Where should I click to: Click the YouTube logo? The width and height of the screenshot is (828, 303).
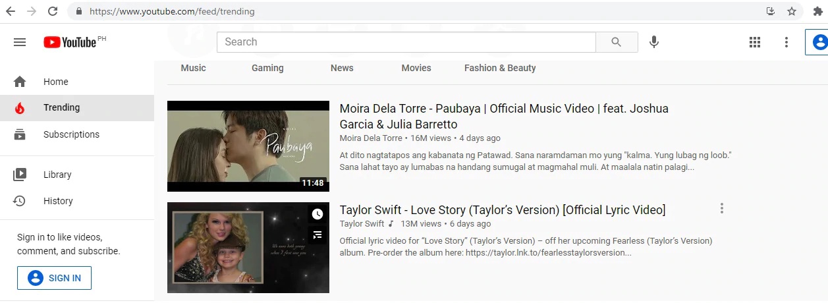tap(70, 42)
